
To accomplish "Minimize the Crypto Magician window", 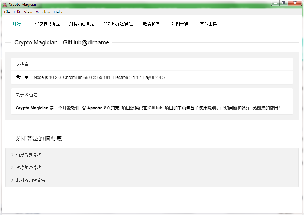I will [275, 3].
